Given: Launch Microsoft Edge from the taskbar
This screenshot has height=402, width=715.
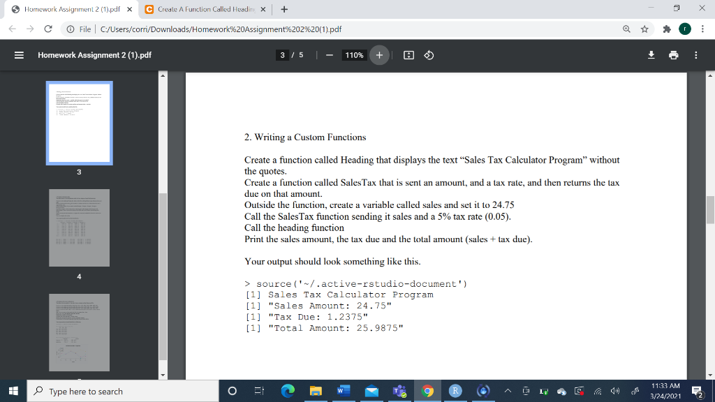Looking at the screenshot, I should [x=288, y=391].
